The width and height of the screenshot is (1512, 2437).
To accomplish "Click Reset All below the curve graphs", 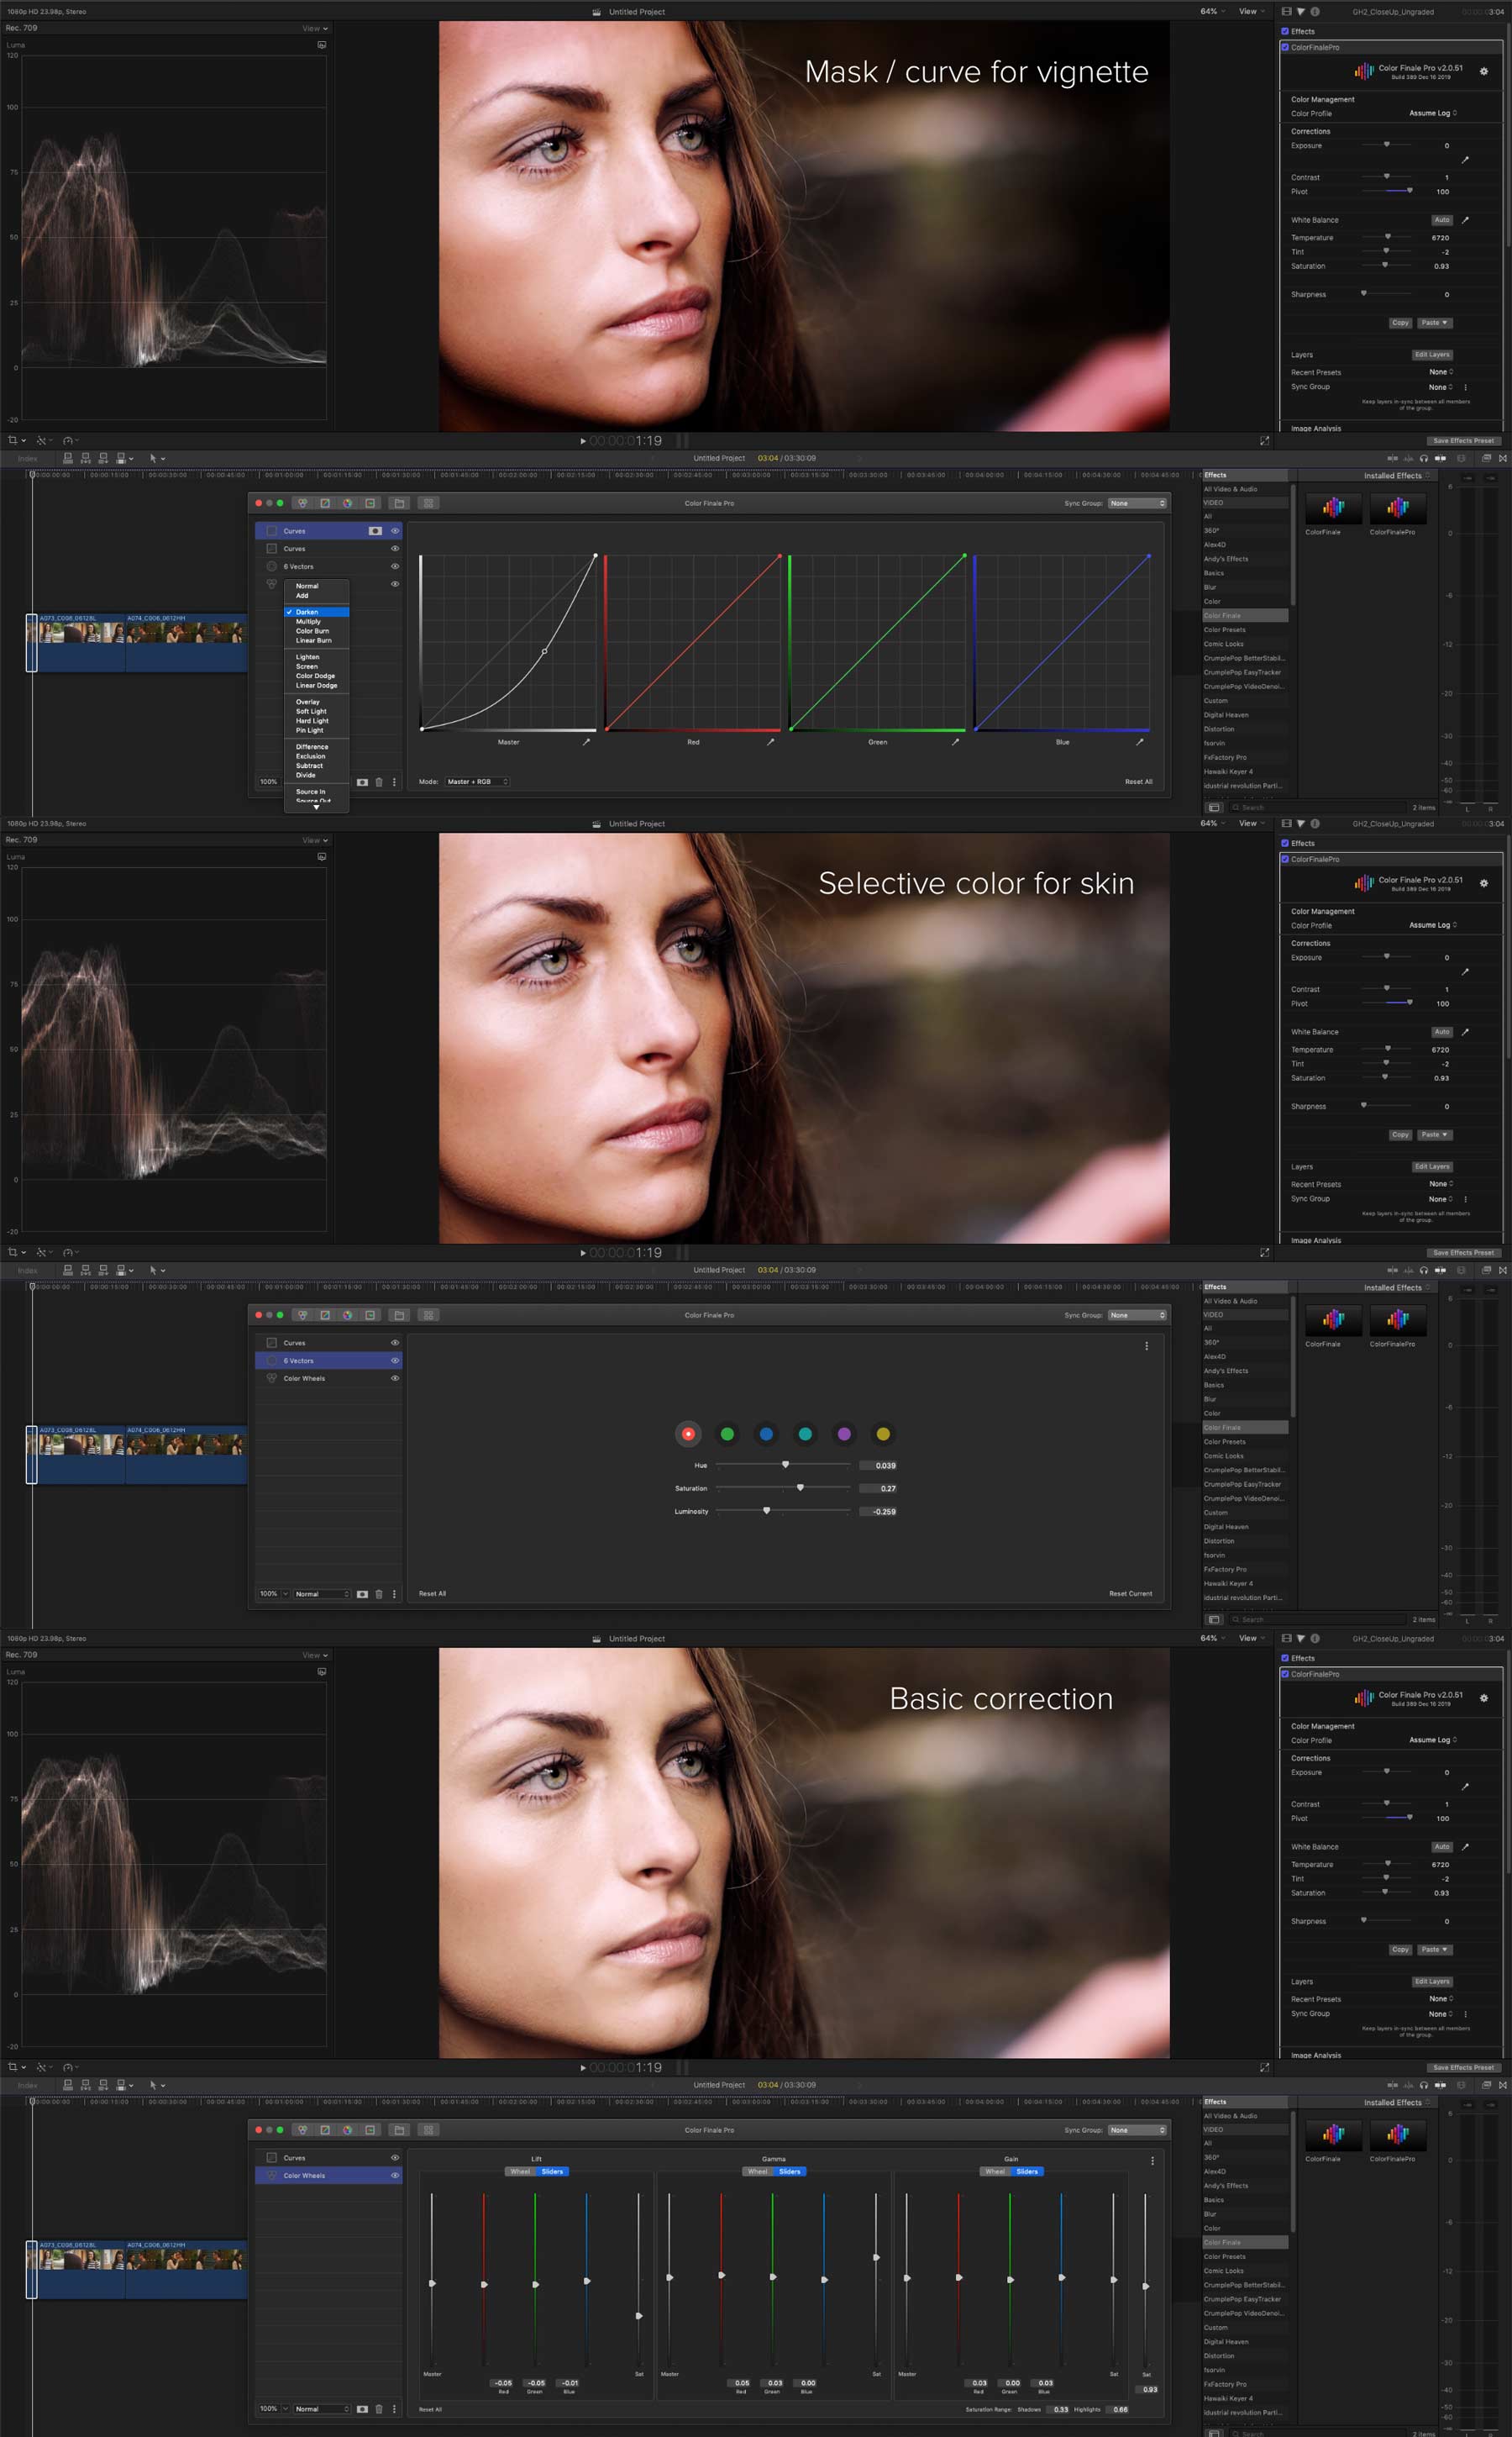I will (1138, 782).
